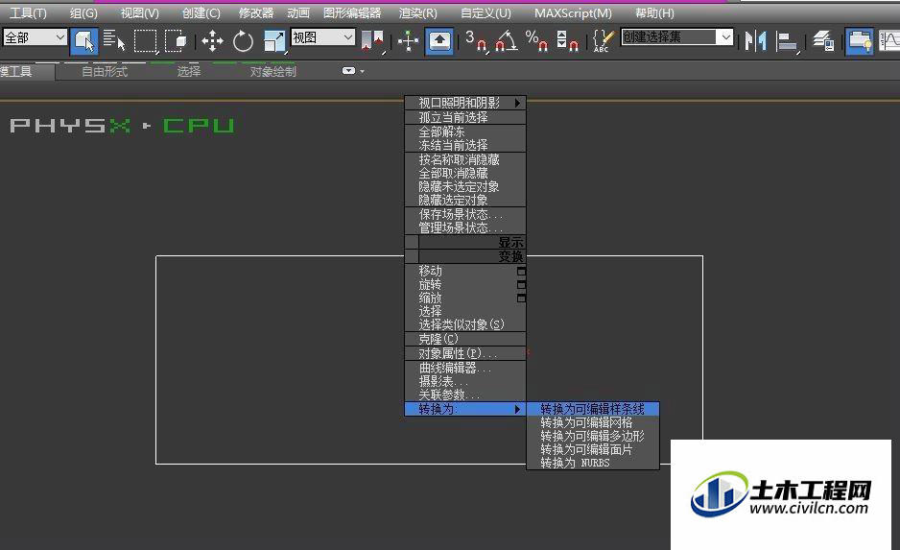This screenshot has width=900, height=550.
Task: Open the Layer Manager icon
Action: [823, 41]
